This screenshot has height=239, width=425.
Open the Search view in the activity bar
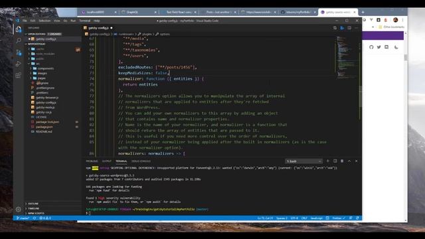[x=19, y=40]
